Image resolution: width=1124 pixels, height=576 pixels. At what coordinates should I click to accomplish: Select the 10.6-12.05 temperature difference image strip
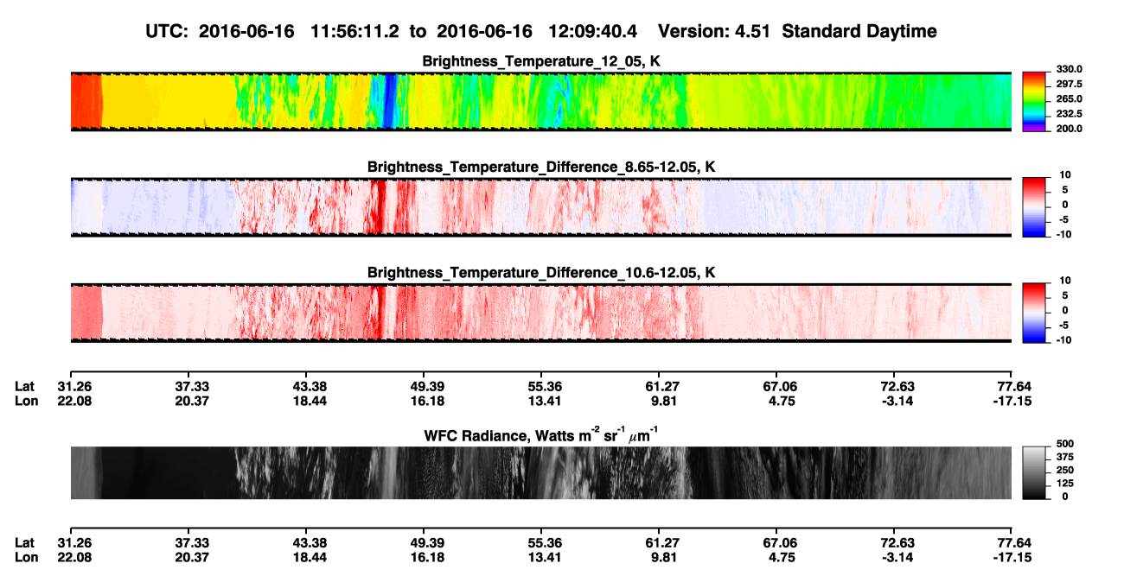coord(540,313)
